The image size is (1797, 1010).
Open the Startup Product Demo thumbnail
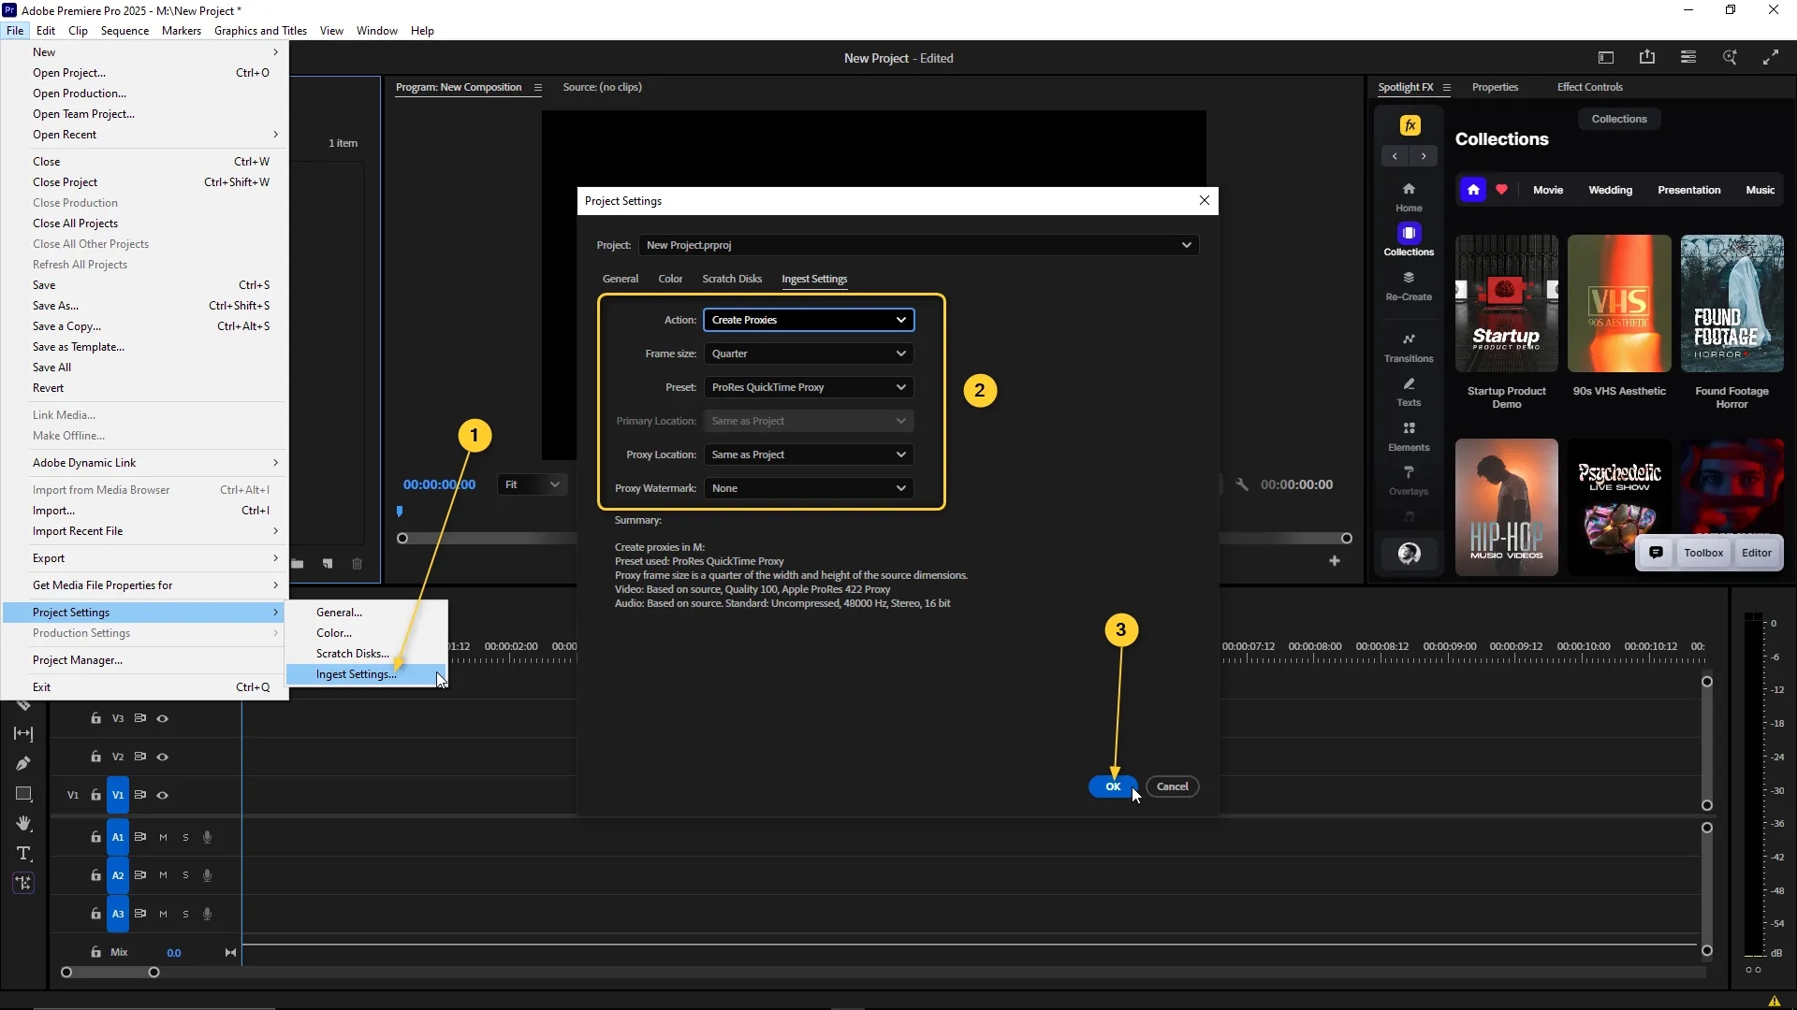(1507, 304)
